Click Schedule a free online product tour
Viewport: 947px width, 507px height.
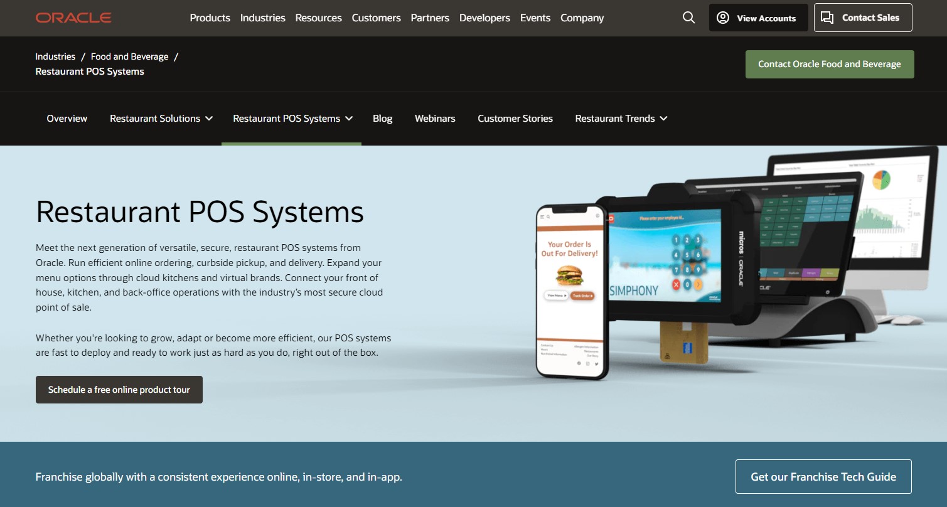(119, 390)
